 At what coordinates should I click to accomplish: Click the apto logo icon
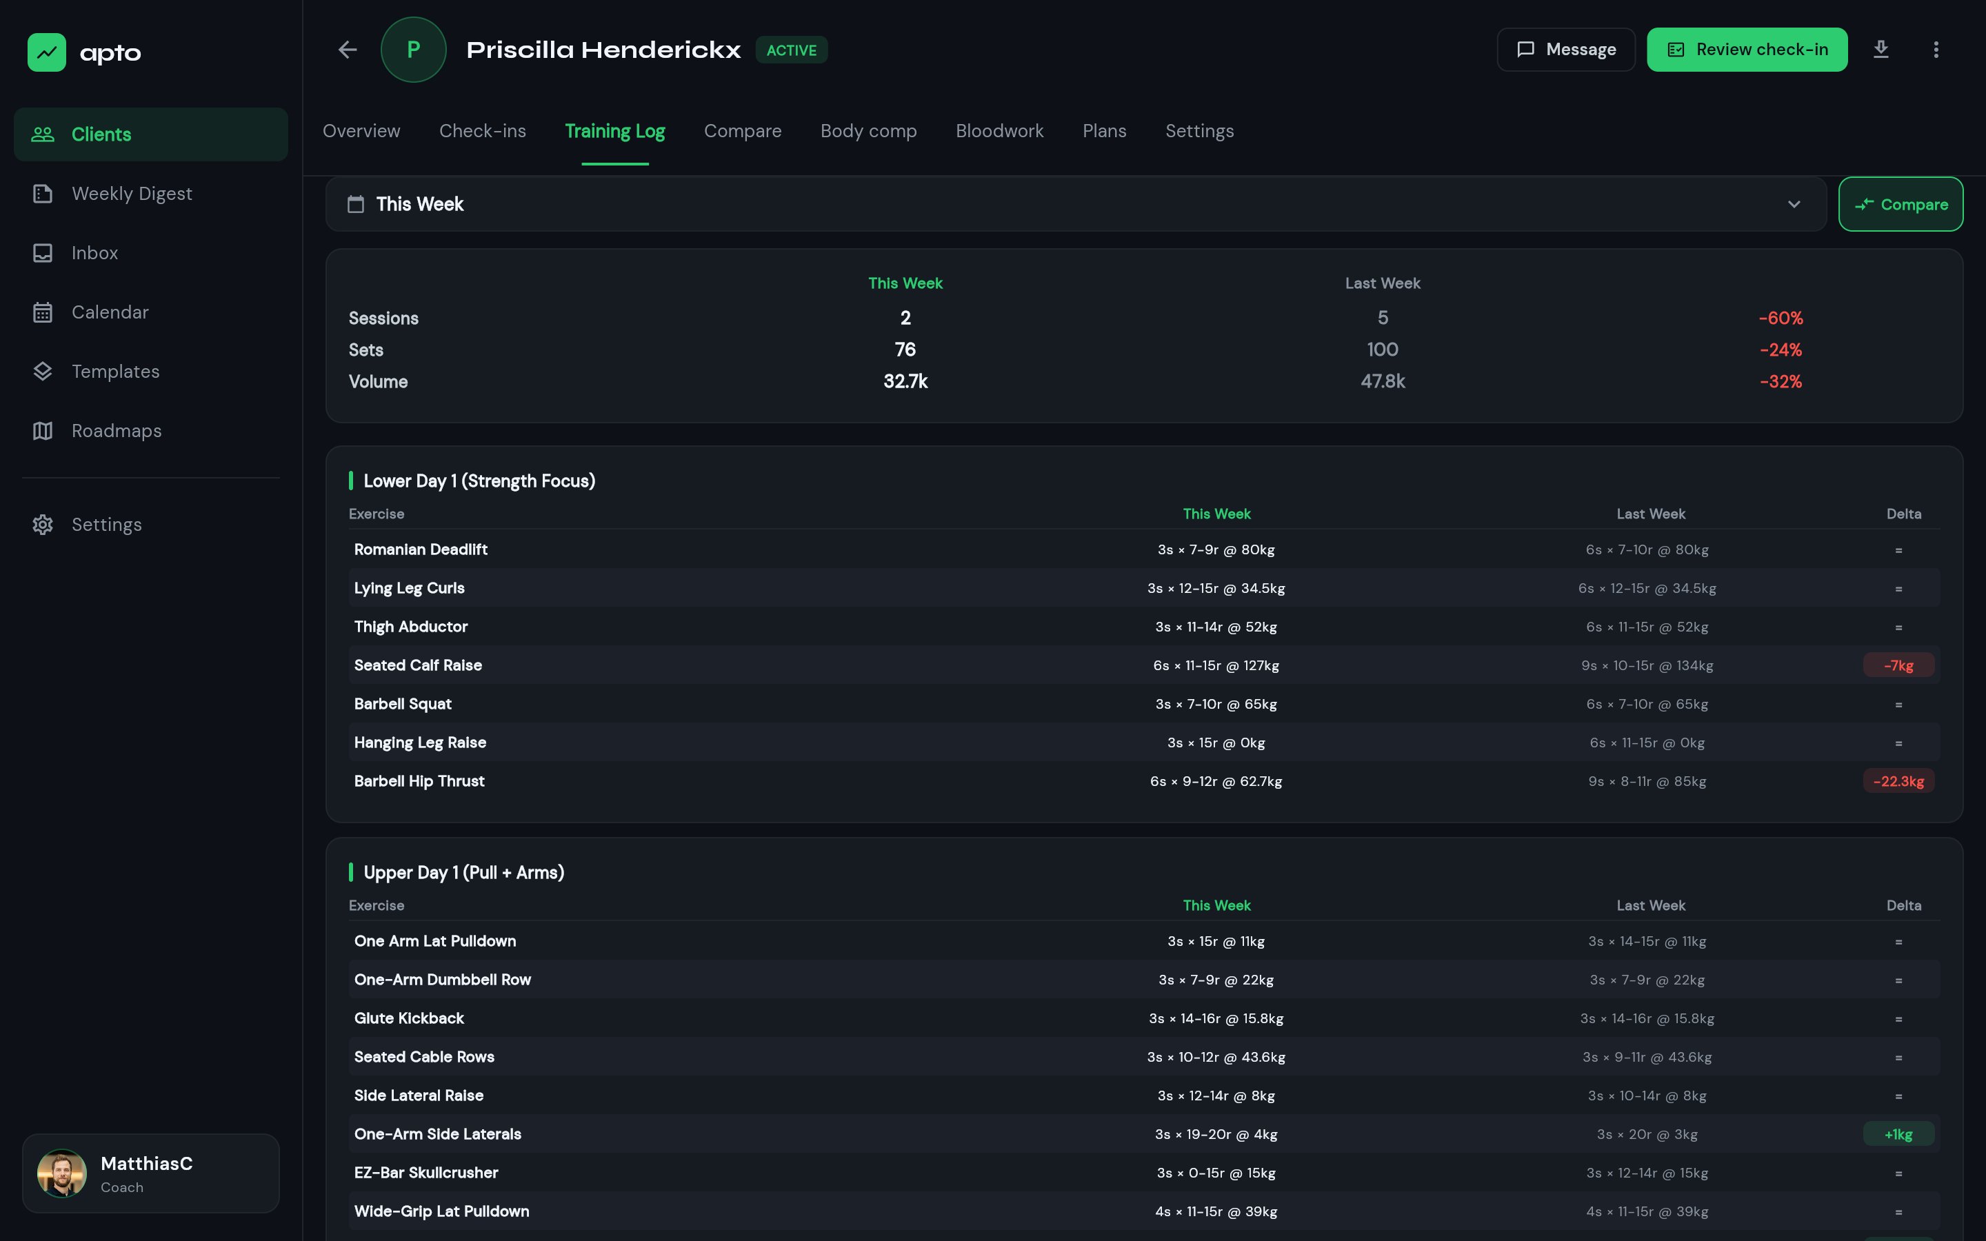(x=47, y=52)
